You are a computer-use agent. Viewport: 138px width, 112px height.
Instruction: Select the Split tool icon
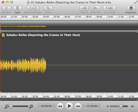click(18, 8)
